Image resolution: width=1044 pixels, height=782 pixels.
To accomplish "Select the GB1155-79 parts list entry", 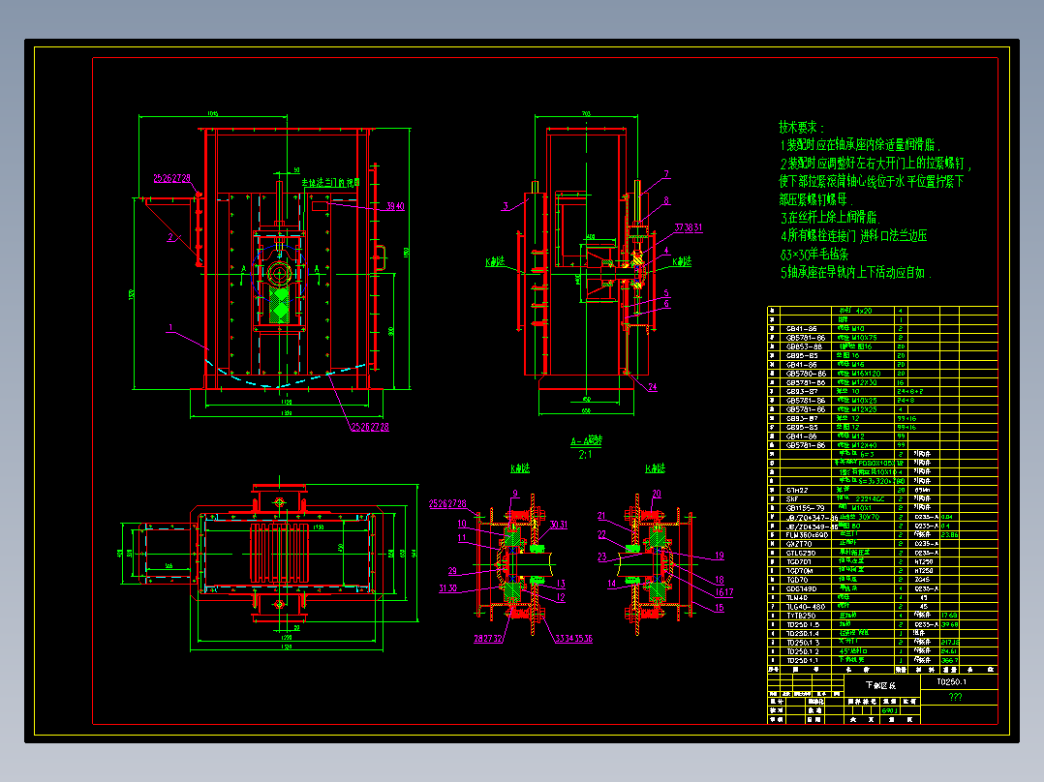I will (x=805, y=508).
